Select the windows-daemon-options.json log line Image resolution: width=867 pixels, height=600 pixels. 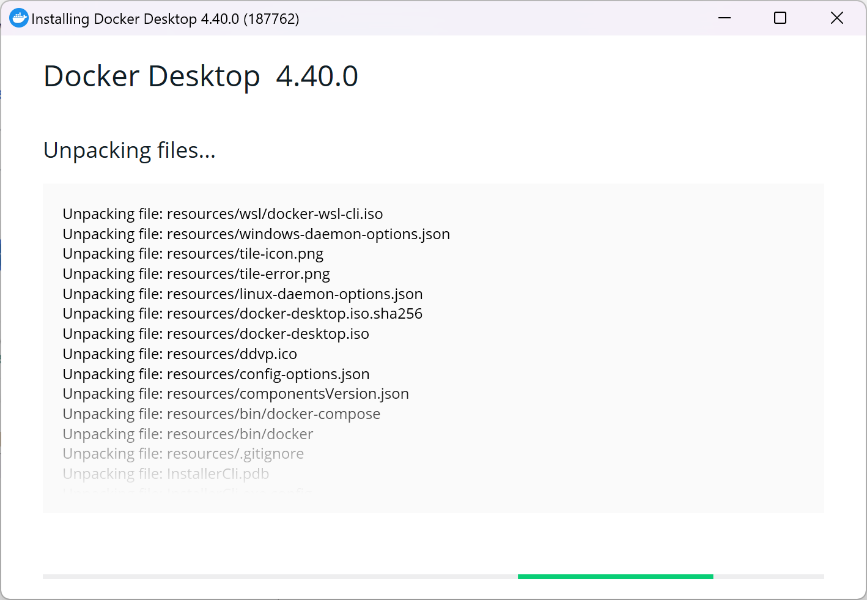coord(256,234)
